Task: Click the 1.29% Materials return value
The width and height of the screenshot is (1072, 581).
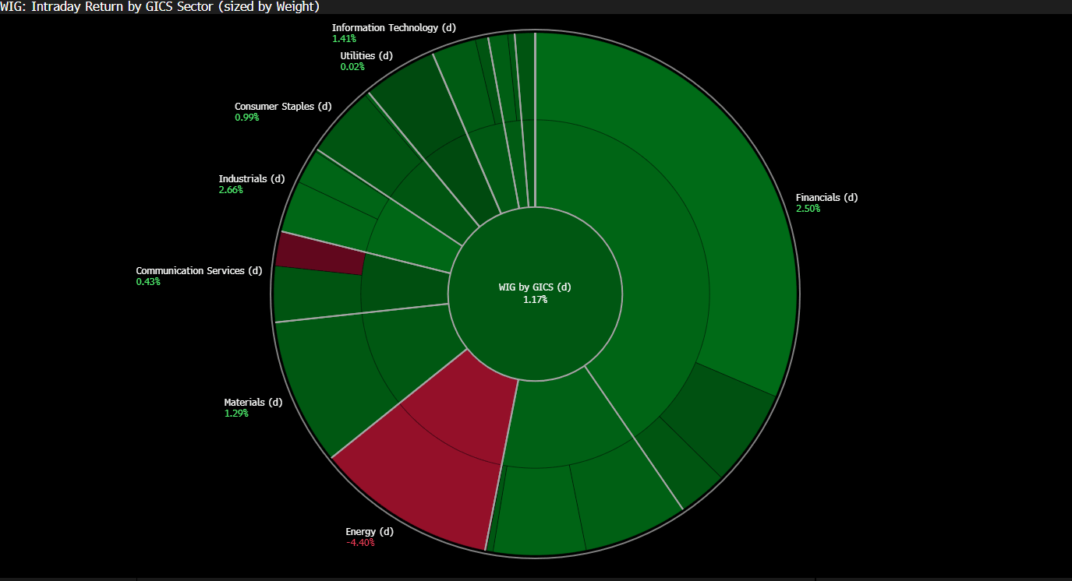Action: pyautogui.click(x=236, y=414)
